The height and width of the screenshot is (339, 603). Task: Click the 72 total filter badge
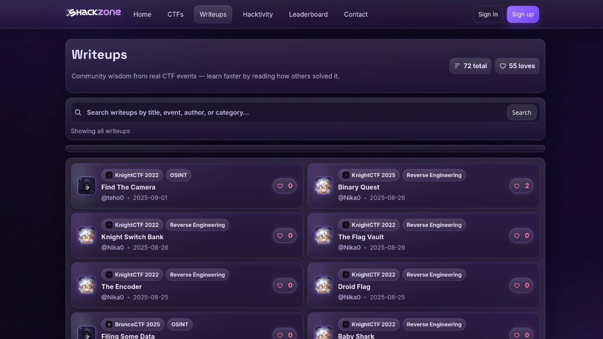pos(470,66)
